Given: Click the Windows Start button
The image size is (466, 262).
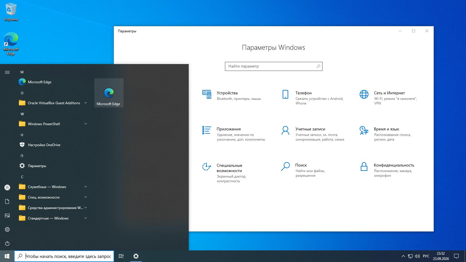Looking at the screenshot, I should click(x=7, y=256).
